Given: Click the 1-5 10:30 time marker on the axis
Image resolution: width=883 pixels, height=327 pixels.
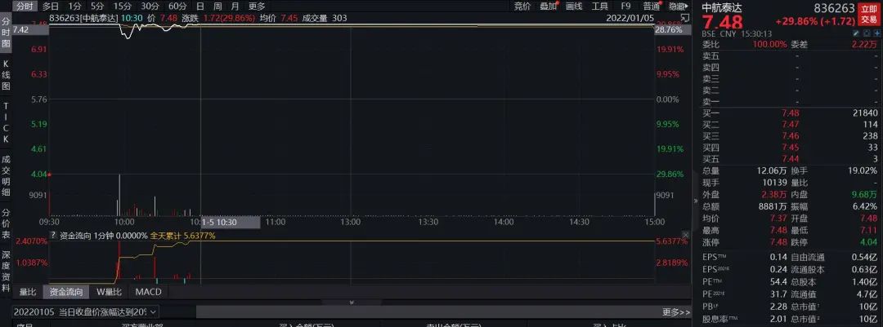Looking at the screenshot, I should click(231, 223).
